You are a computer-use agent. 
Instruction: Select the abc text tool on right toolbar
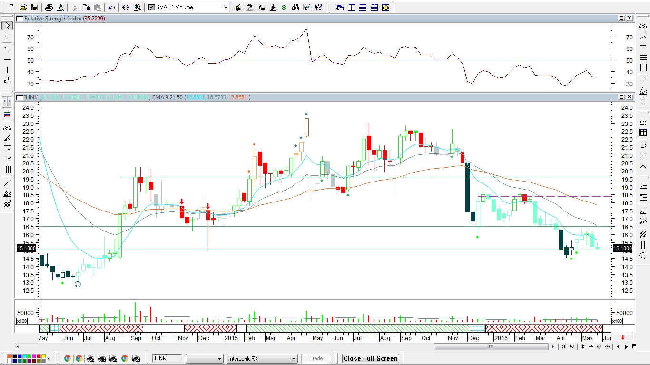coord(643,122)
